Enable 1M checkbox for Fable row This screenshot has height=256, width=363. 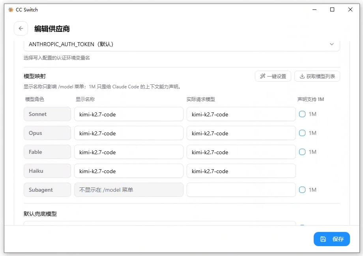(x=302, y=152)
